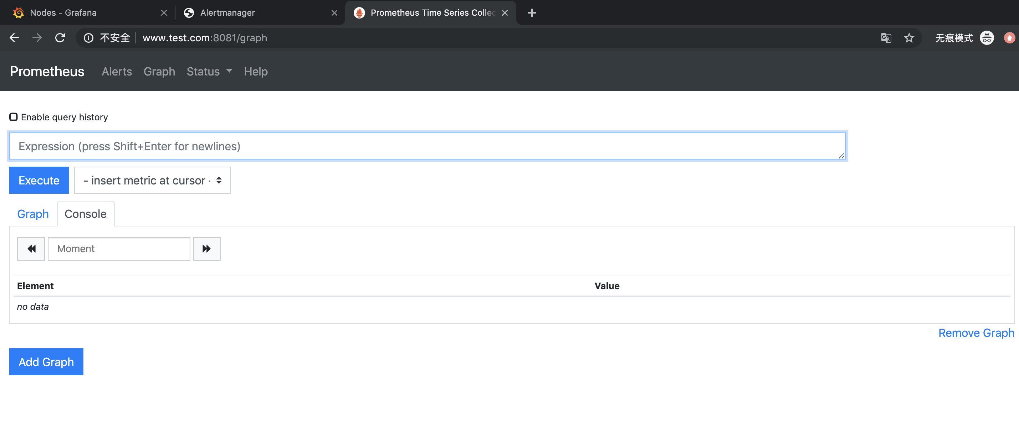Select the Prometheus Time Series browser tab
This screenshot has width=1019, height=428.
(x=430, y=13)
